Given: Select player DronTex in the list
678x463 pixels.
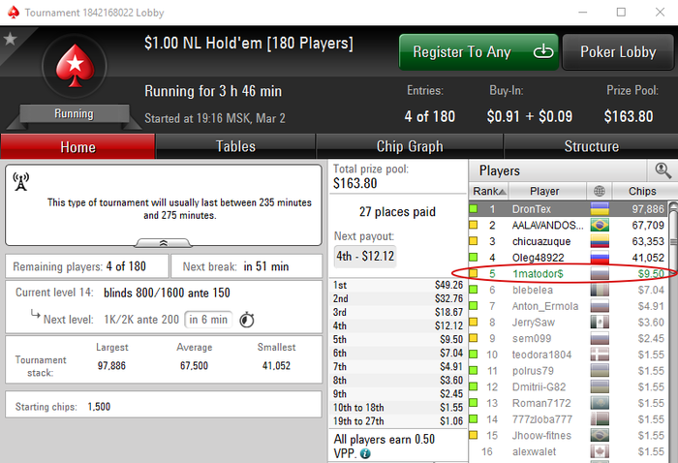Looking at the screenshot, I should (569, 209).
